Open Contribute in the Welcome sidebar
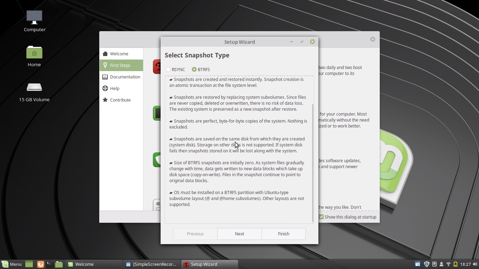Image resolution: width=479 pixels, height=269 pixels. pyautogui.click(x=121, y=100)
